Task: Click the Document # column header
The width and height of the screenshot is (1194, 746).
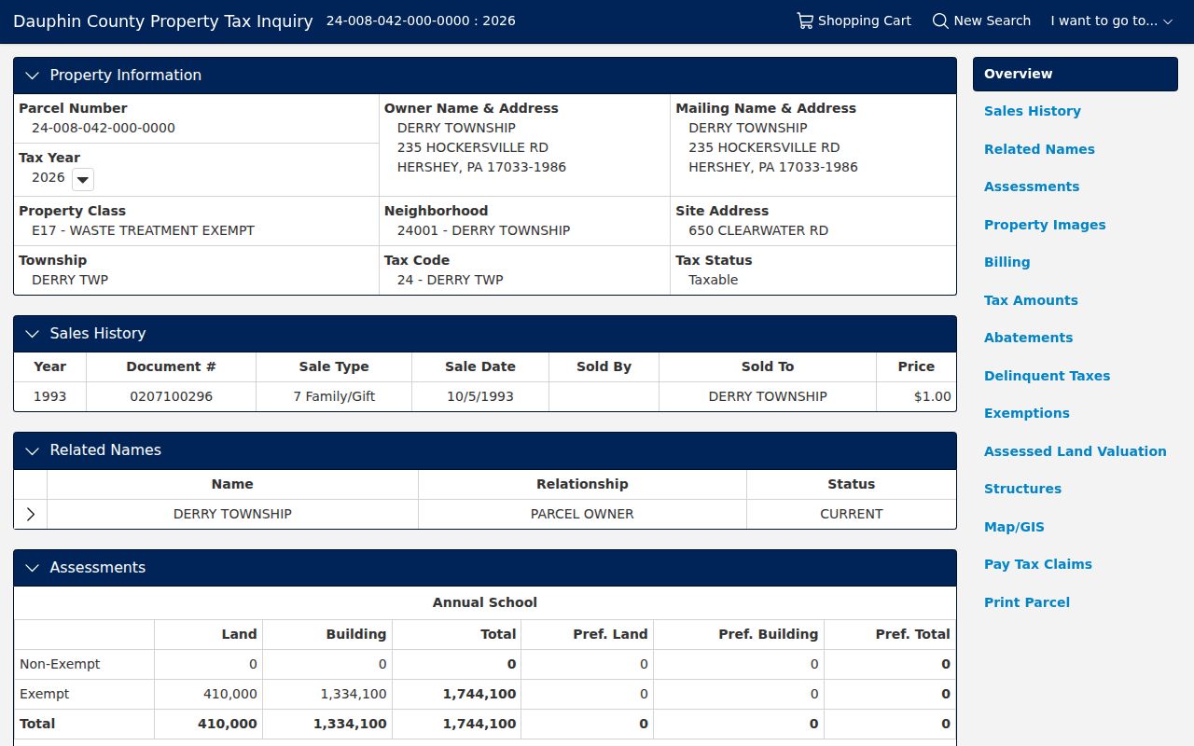Action: coord(172,366)
